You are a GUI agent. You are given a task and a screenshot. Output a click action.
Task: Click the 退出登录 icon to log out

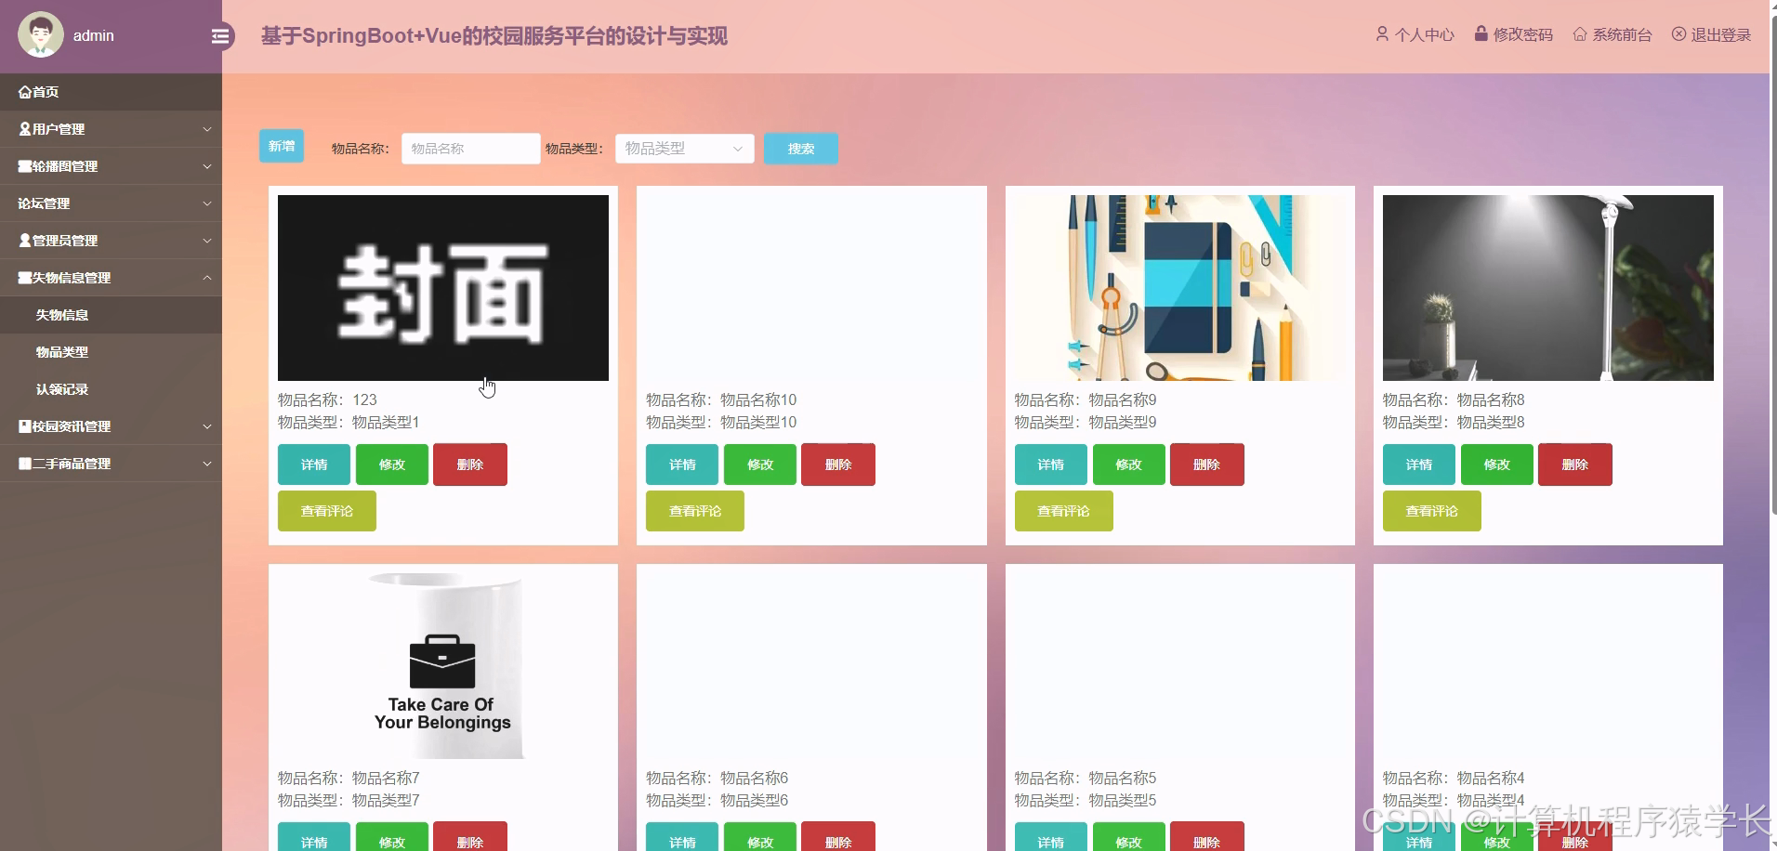[1678, 34]
